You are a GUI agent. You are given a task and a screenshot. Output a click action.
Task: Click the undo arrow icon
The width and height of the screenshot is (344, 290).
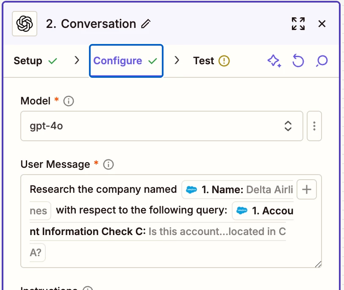click(x=298, y=61)
